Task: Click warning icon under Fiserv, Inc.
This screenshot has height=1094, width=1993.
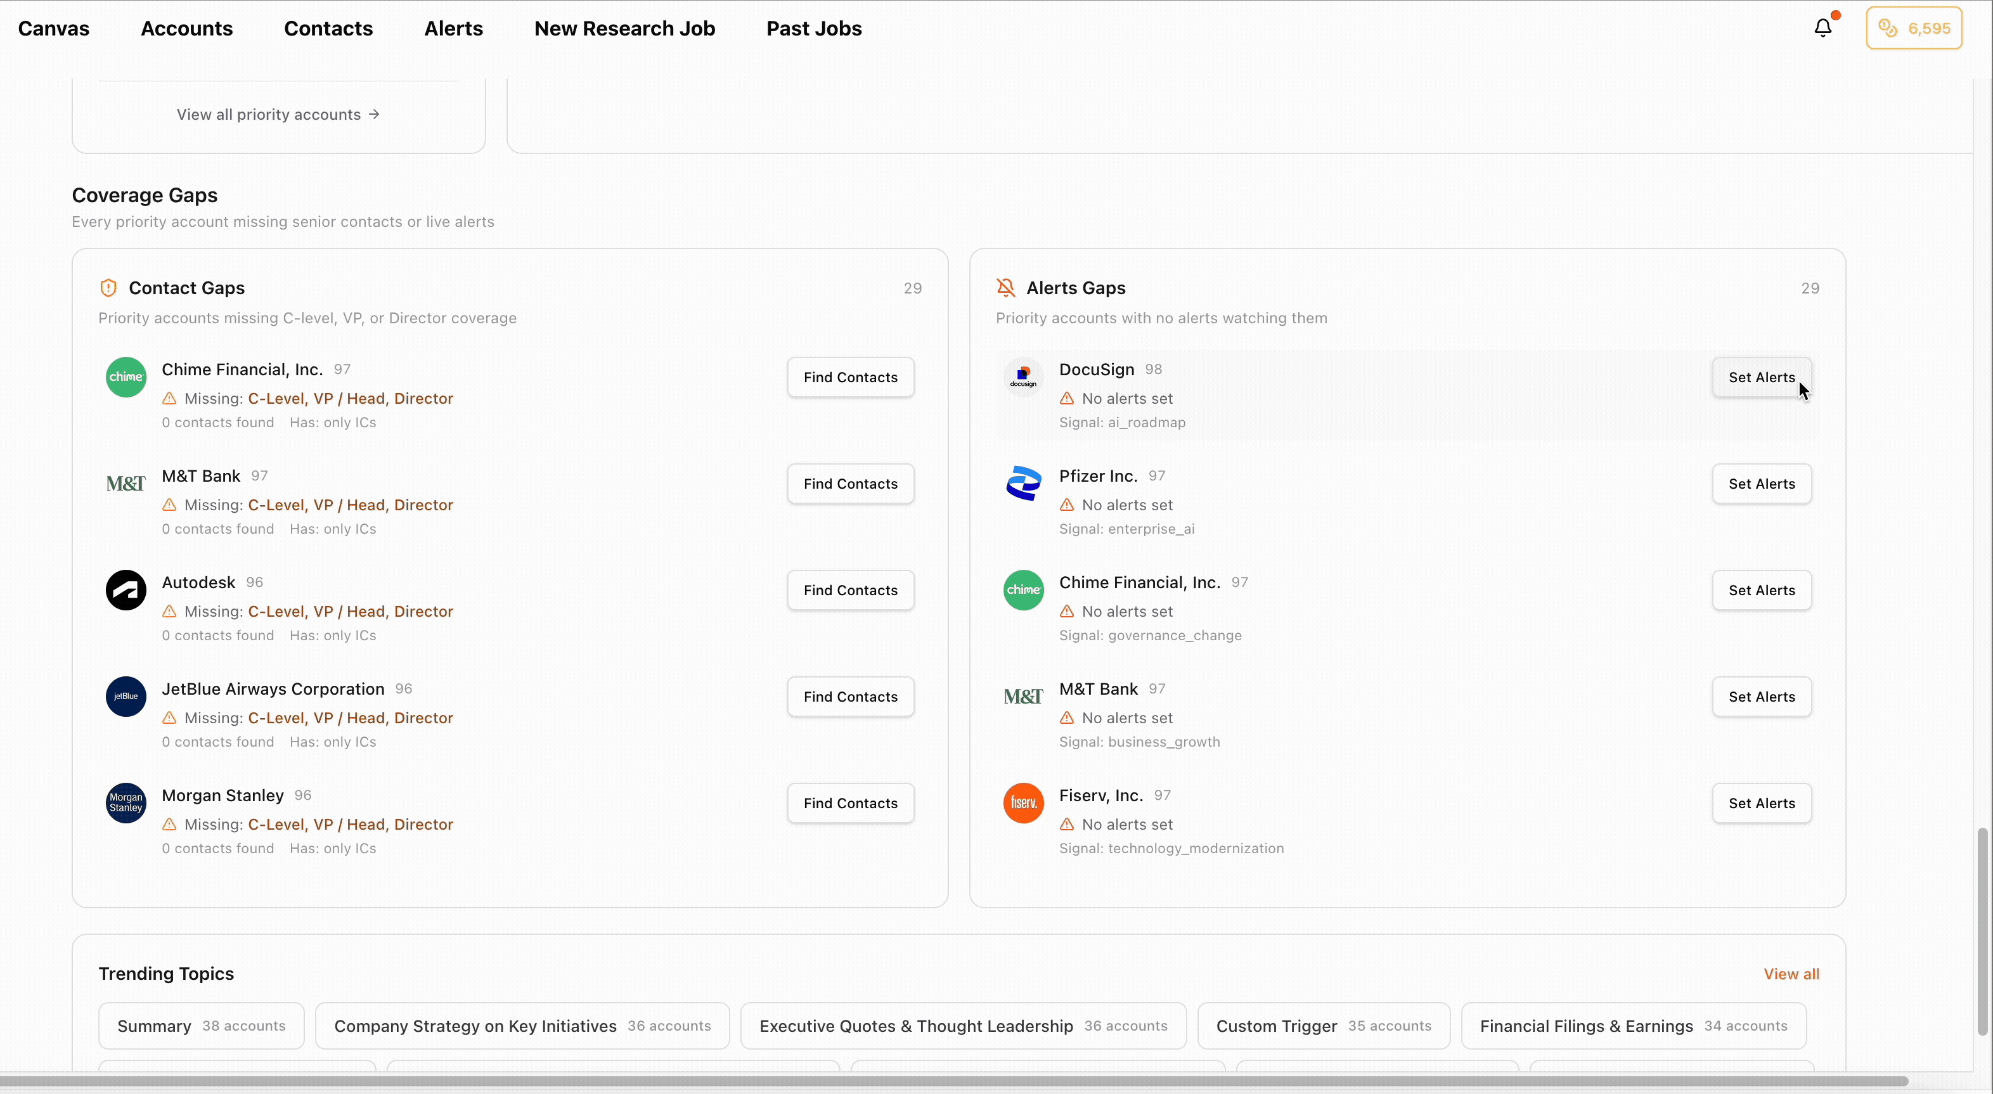Action: click(x=1067, y=825)
